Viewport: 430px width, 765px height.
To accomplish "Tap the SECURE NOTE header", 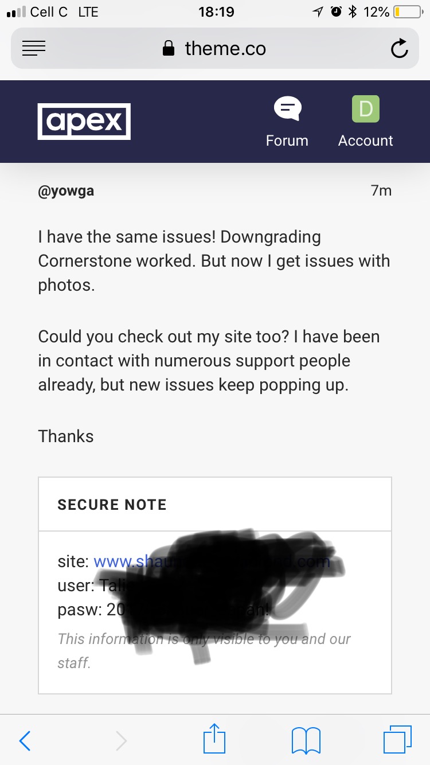I will pos(112,505).
